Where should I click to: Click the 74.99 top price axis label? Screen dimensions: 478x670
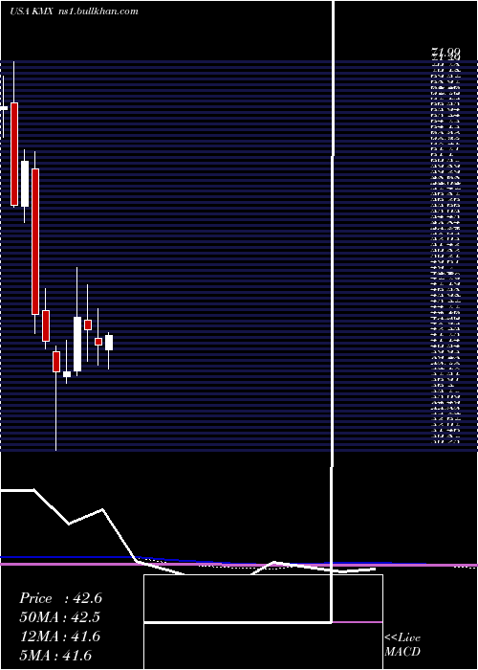(446, 53)
